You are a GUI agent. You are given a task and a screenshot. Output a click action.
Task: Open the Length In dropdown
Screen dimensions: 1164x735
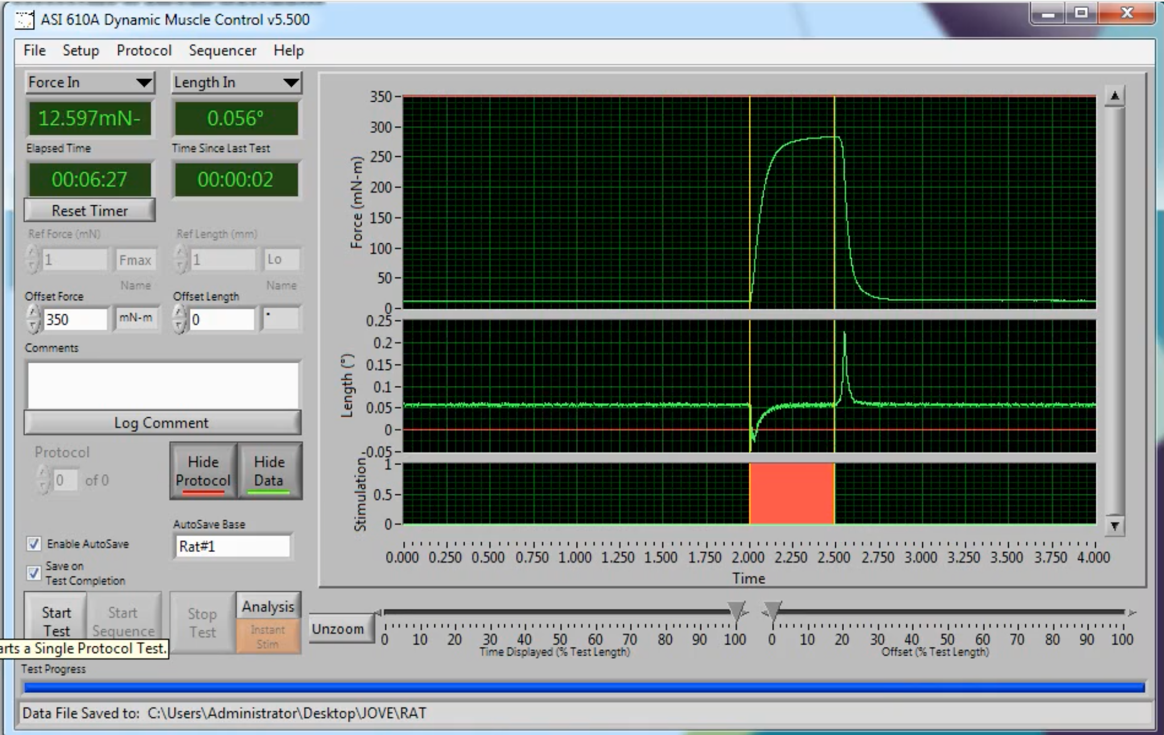[236, 82]
